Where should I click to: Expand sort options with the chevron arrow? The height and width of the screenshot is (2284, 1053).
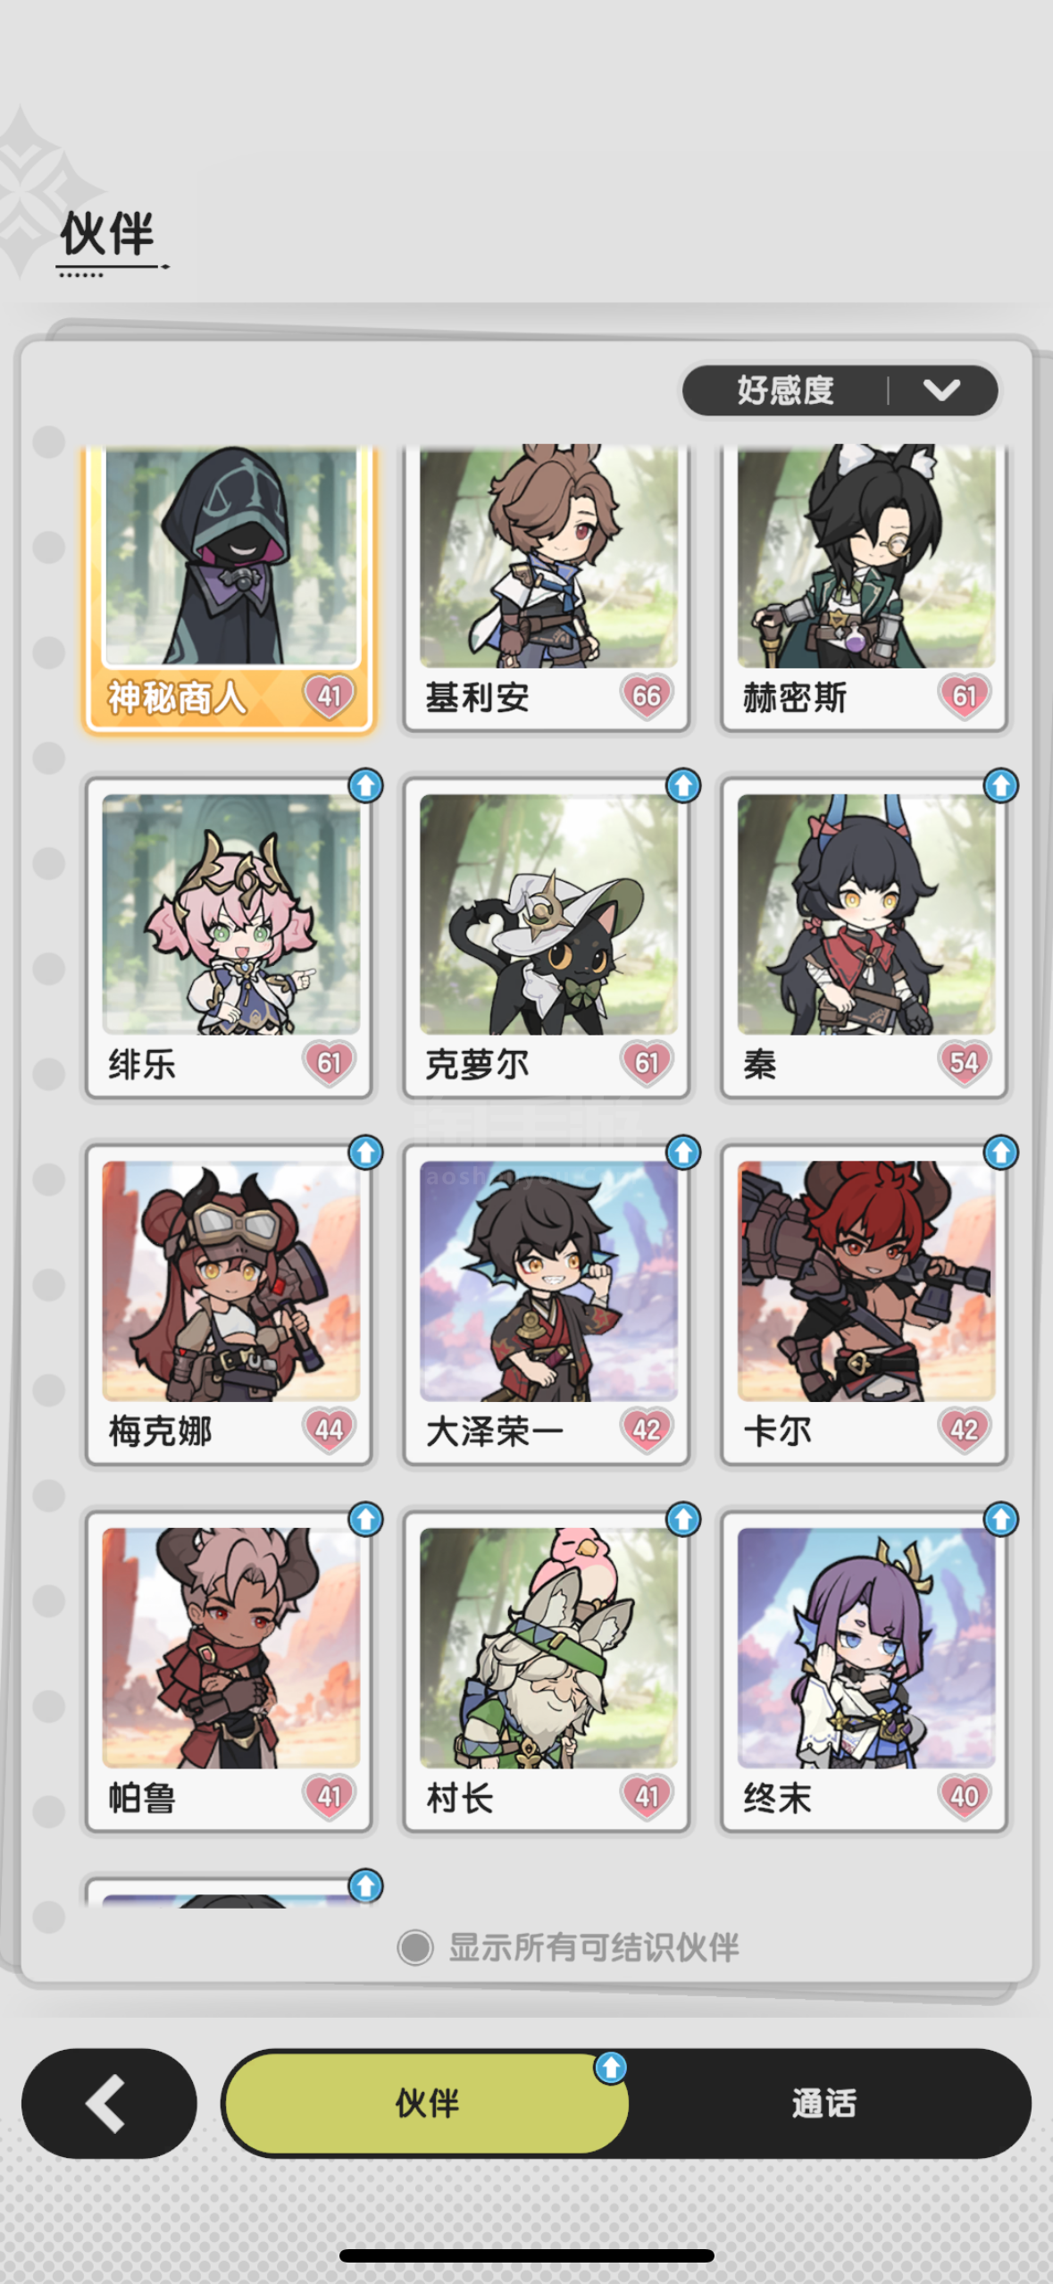coord(941,390)
